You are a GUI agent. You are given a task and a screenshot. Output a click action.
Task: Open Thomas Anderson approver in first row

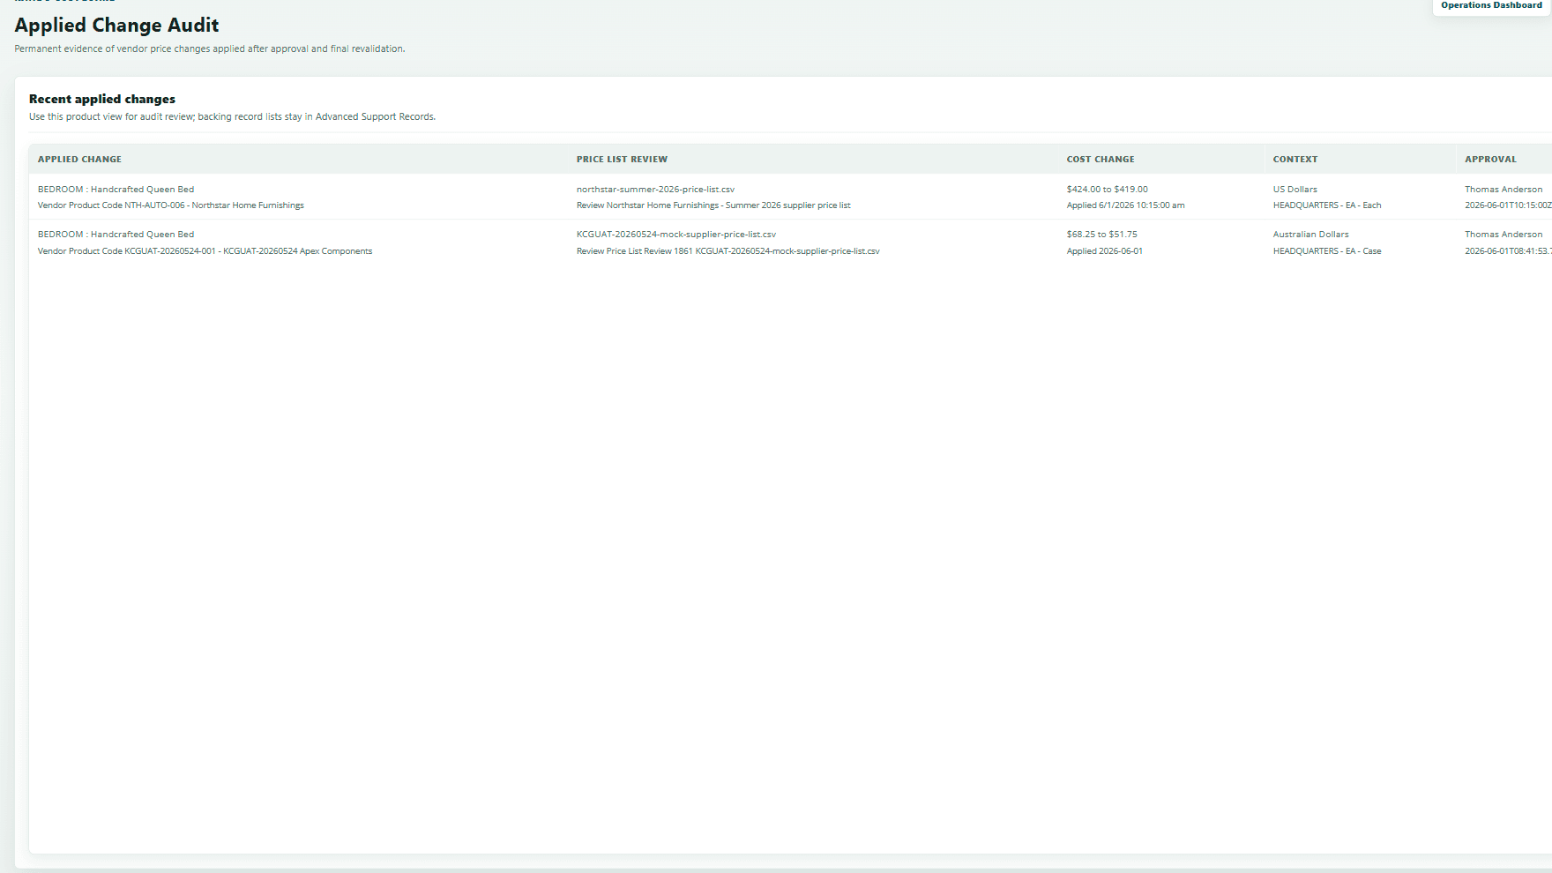tap(1503, 190)
